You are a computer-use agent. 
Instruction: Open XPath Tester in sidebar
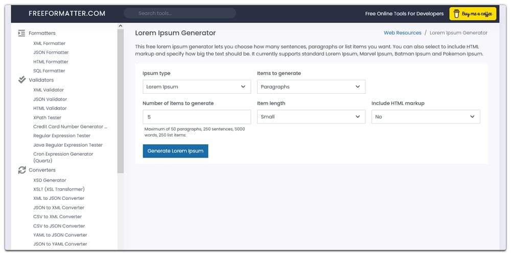[47, 117]
